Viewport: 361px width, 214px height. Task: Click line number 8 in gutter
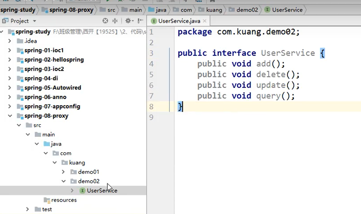click(151, 107)
